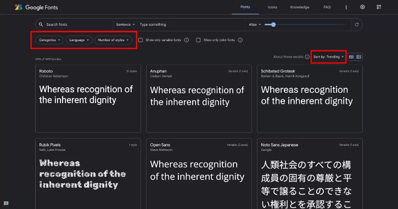
Task: Select the Fonts tab
Action: pos(245,7)
